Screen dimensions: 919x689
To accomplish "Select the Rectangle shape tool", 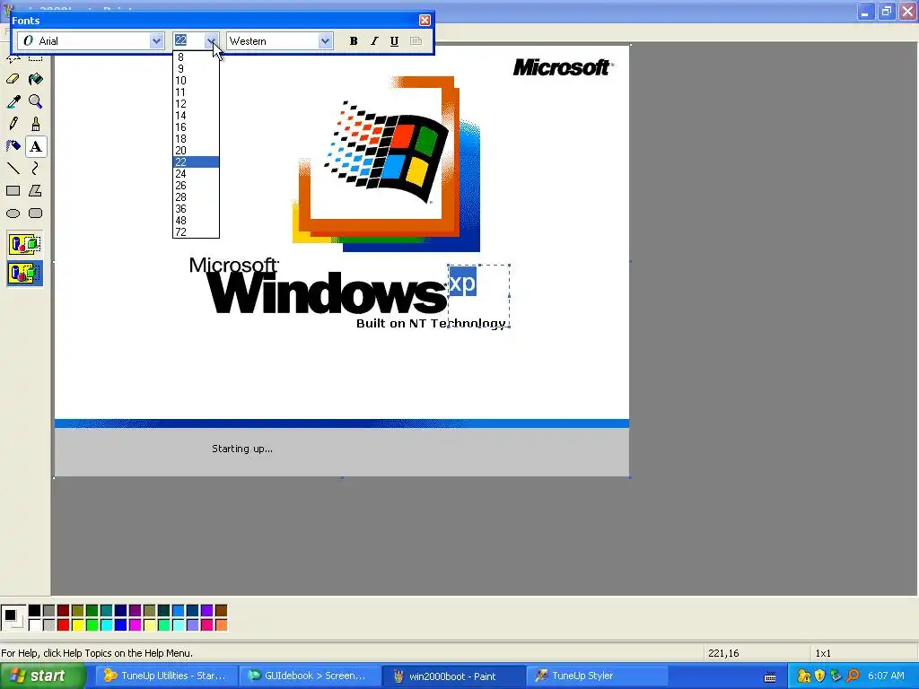I will [x=13, y=190].
